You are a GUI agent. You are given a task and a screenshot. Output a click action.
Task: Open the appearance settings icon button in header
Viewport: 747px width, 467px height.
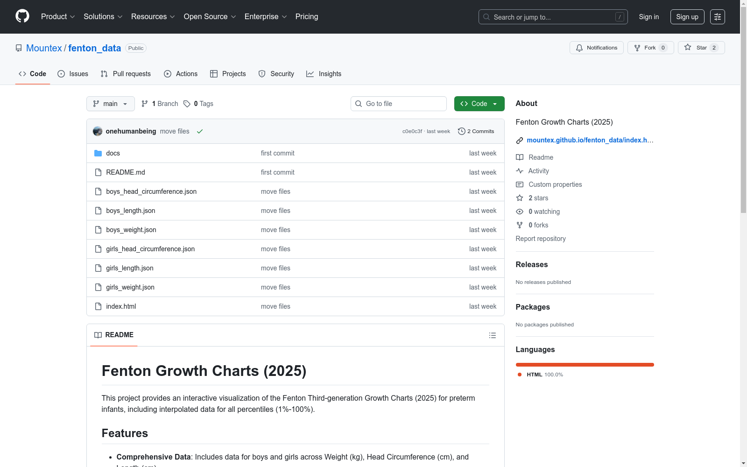pyautogui.click(x=718, y=17)
